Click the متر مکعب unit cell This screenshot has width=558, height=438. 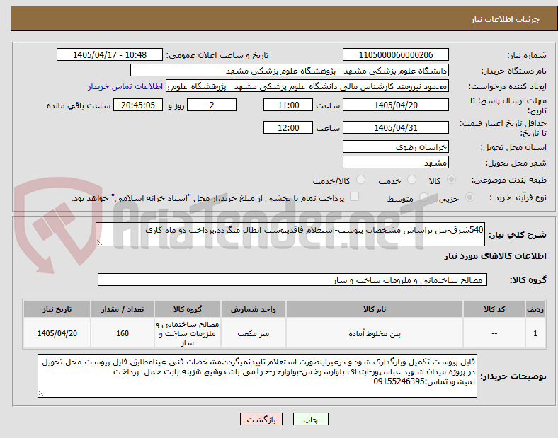[253, 333]
